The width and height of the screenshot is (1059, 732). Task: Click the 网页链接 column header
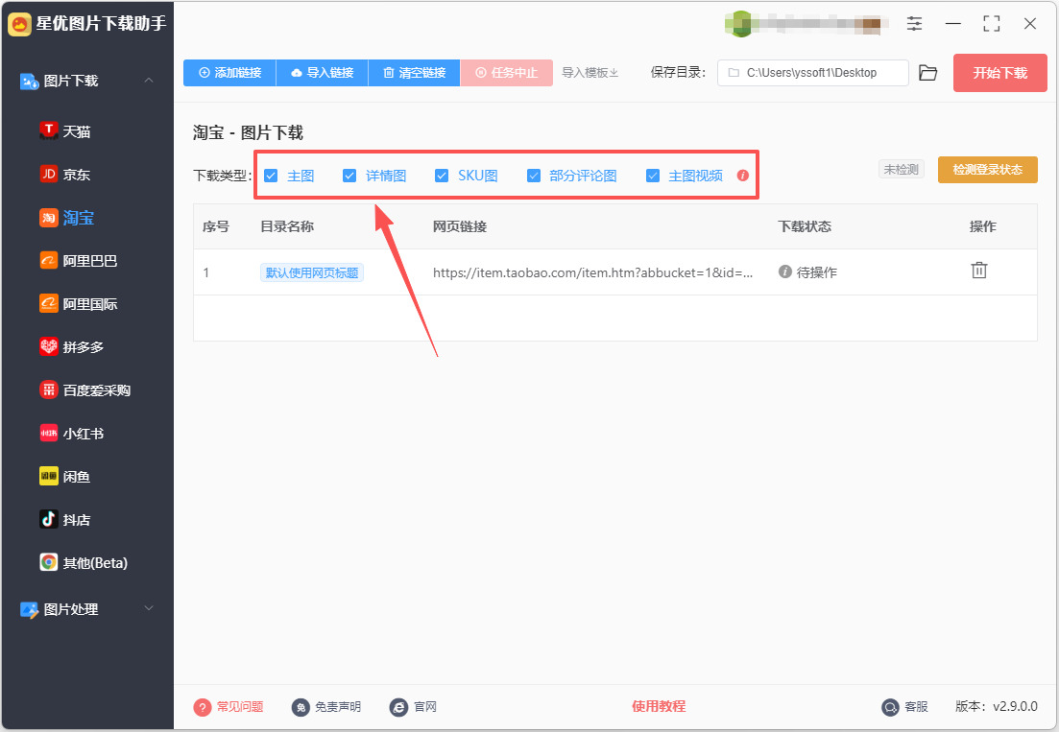click(x=460, y=226)
